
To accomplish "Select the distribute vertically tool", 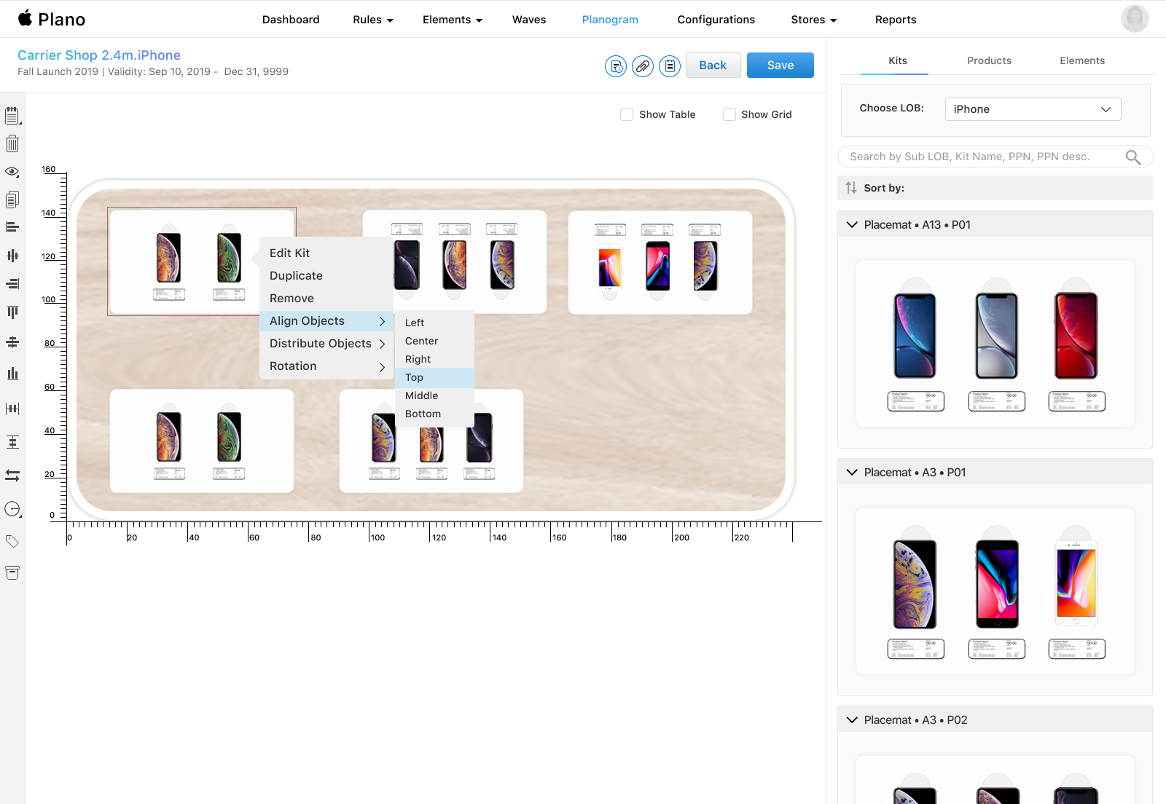I will pos(12,442).
